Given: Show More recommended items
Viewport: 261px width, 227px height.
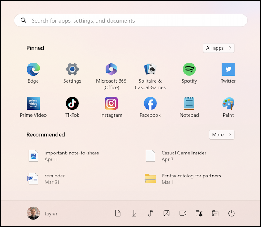Looking at the screenshot, I should [x=222, y=134].
